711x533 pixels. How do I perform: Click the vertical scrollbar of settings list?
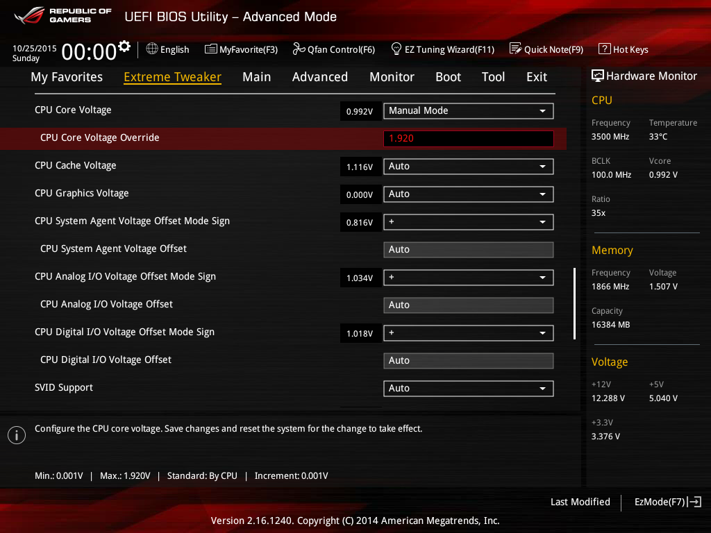pos(574,303)
